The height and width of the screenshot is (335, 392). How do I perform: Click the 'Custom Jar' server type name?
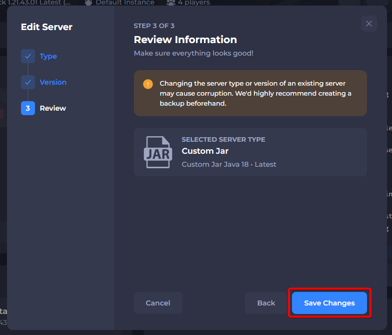[205, 151]
